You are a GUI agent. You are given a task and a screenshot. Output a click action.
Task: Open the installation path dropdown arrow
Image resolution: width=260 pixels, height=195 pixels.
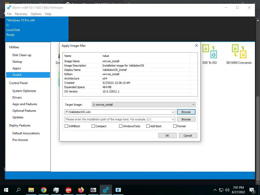(173, 119)
